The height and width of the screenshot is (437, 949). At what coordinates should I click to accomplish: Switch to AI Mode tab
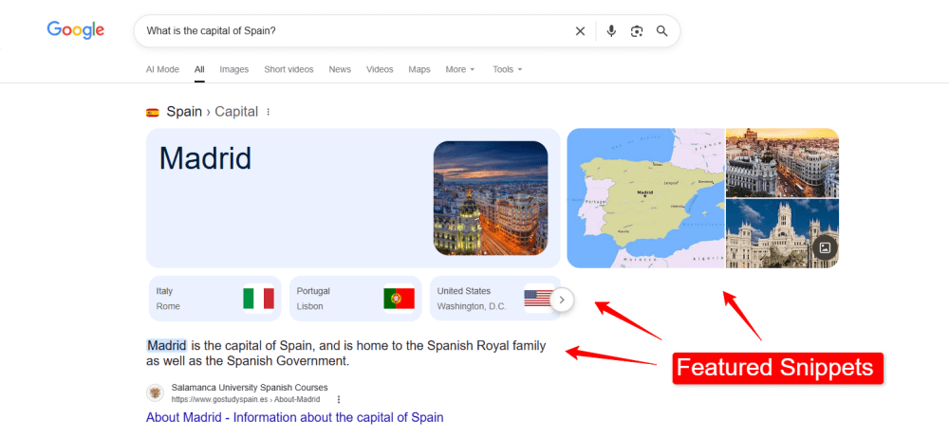[162, 69]
